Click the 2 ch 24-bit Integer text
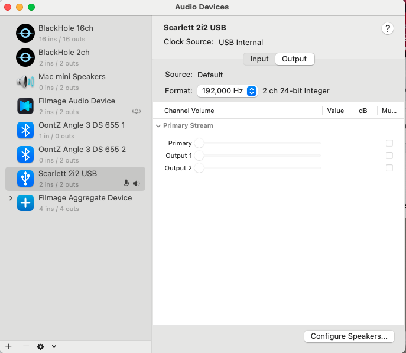 tap(295, 91)
